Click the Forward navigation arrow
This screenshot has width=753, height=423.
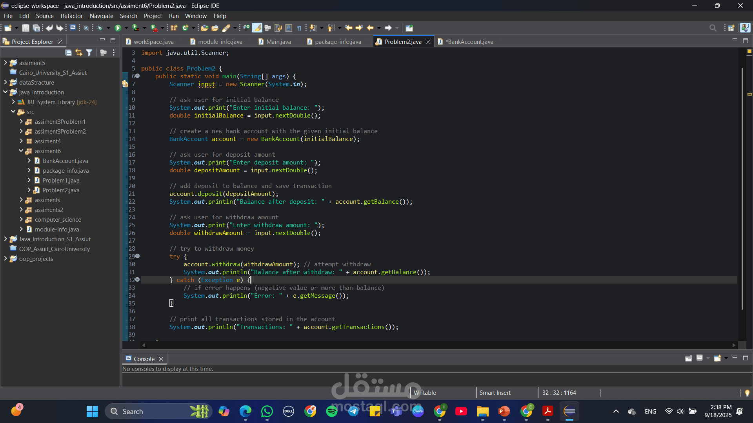point(388,28)
